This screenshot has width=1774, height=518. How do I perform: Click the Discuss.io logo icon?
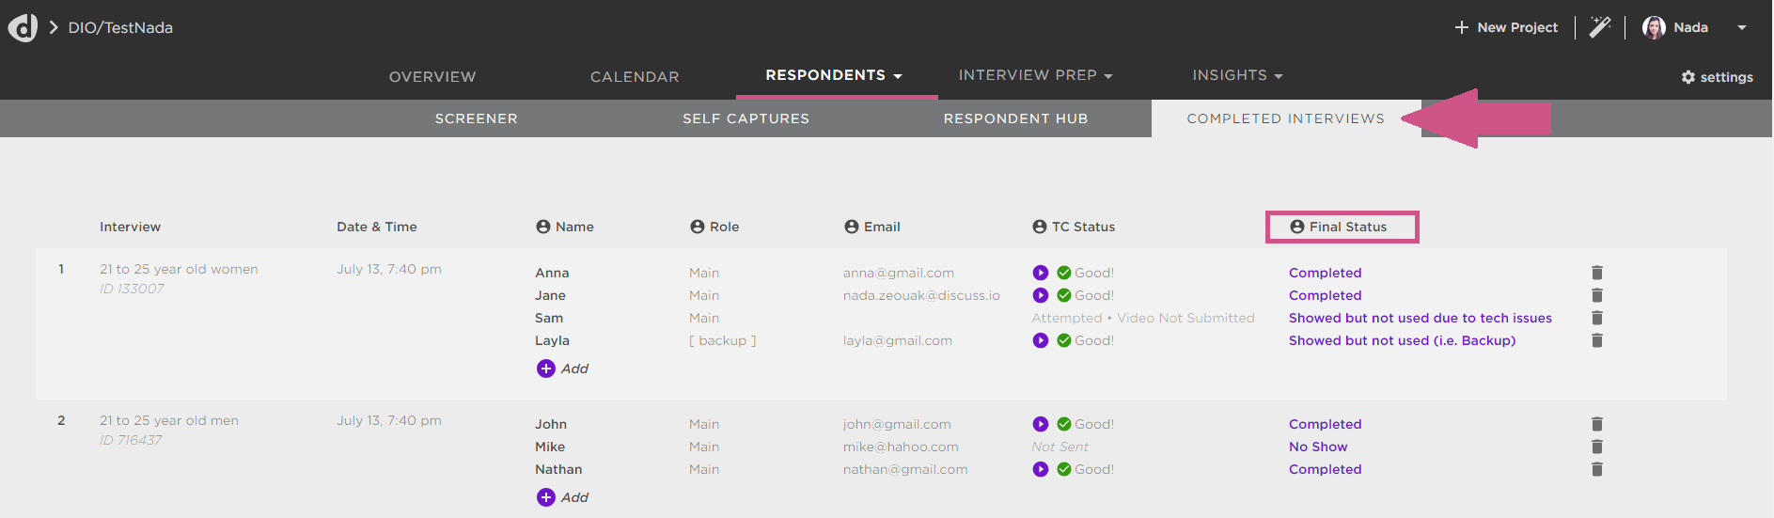pos(23,27)
